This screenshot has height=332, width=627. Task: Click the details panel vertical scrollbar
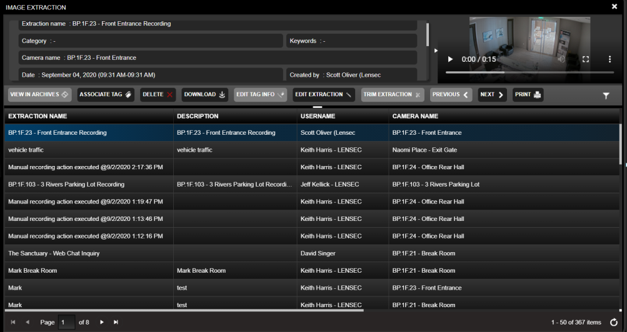tap(428, 34)
